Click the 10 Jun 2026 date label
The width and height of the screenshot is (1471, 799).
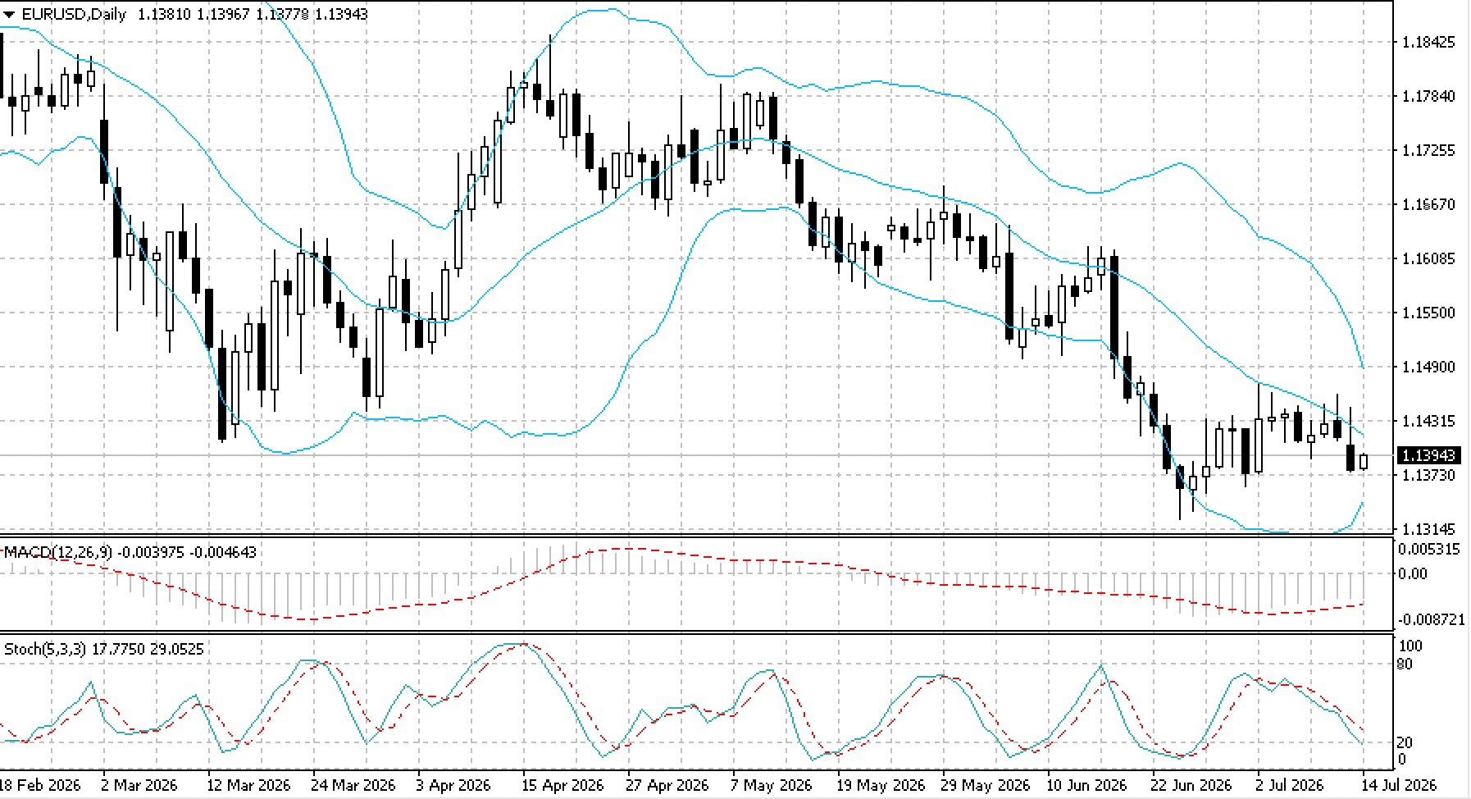pos(1087,785)
